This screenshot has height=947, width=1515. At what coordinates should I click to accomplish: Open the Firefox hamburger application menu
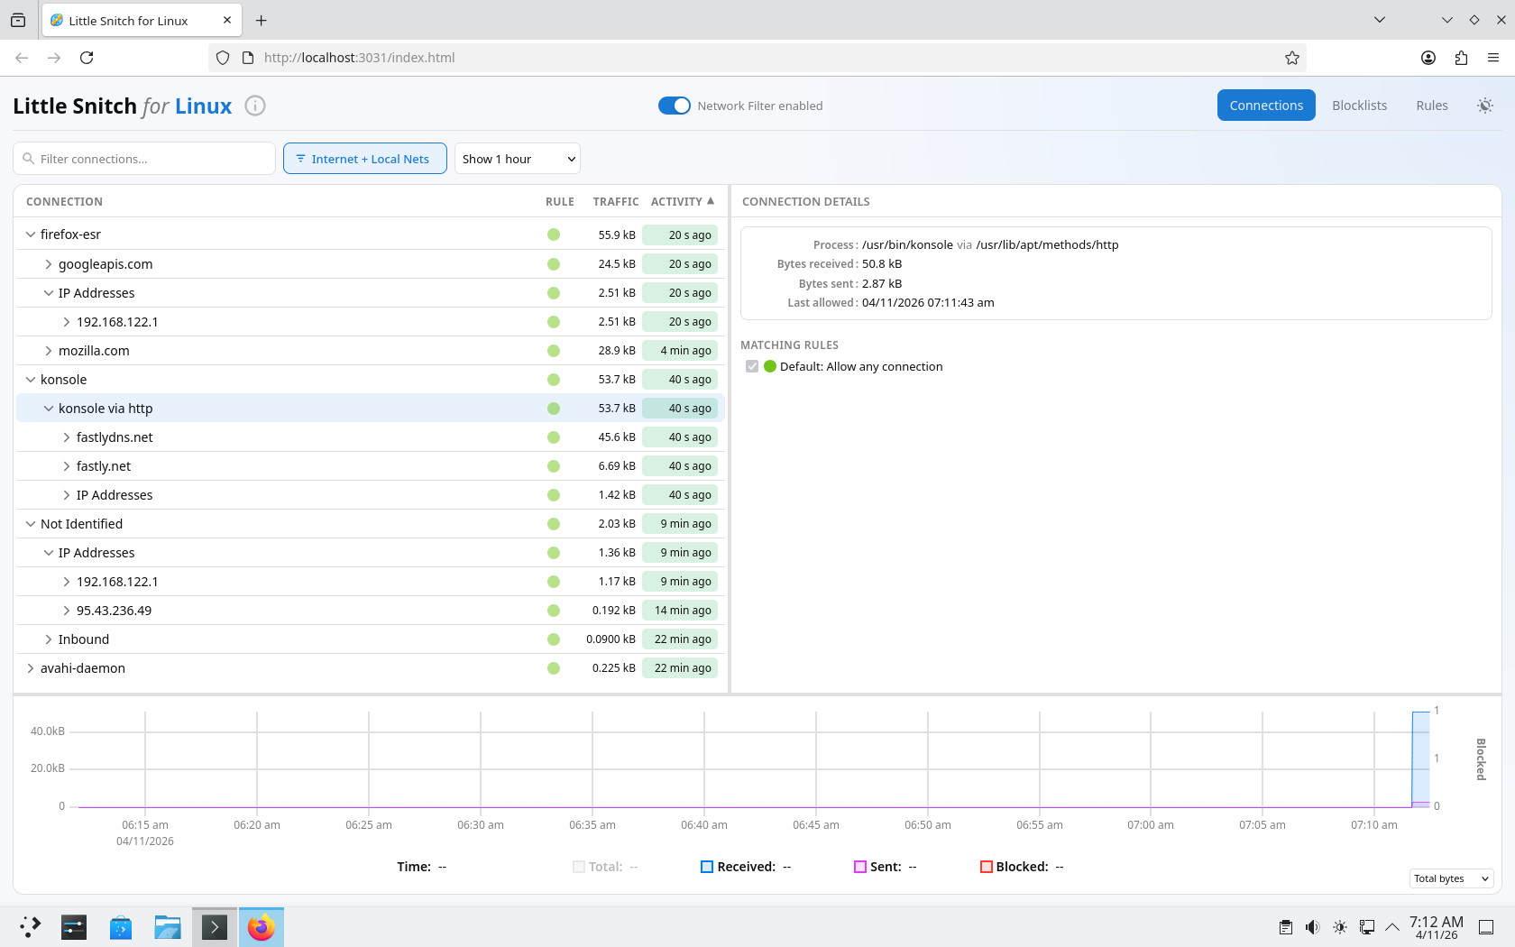(x=1493, y=58)
